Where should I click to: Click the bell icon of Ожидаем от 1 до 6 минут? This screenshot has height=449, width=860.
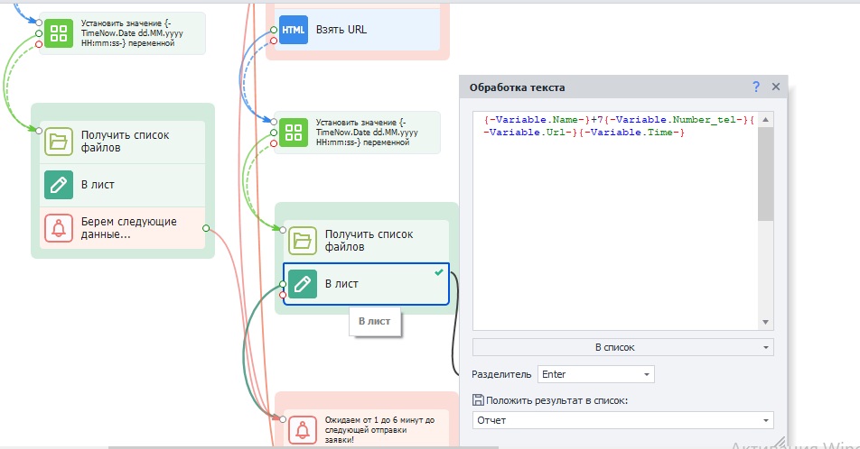303,429
